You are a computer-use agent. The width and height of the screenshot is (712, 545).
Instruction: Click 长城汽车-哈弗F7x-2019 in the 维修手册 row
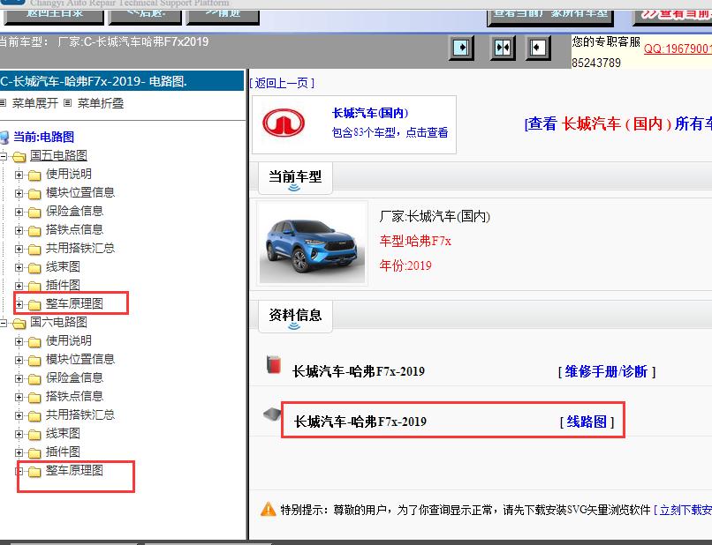(359, 372)
